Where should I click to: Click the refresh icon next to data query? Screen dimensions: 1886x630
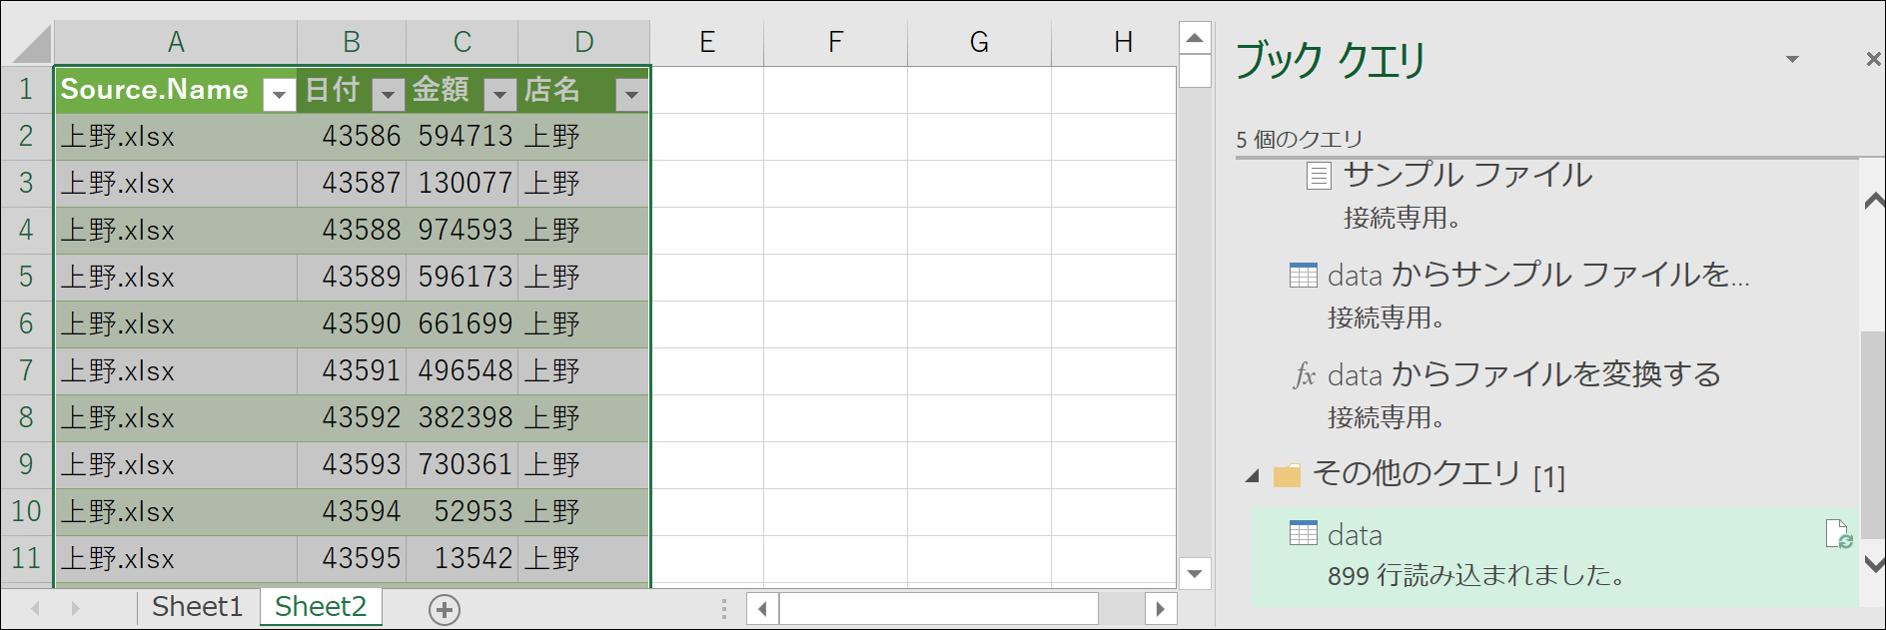pyautogui.click(x=1839, y=534)
